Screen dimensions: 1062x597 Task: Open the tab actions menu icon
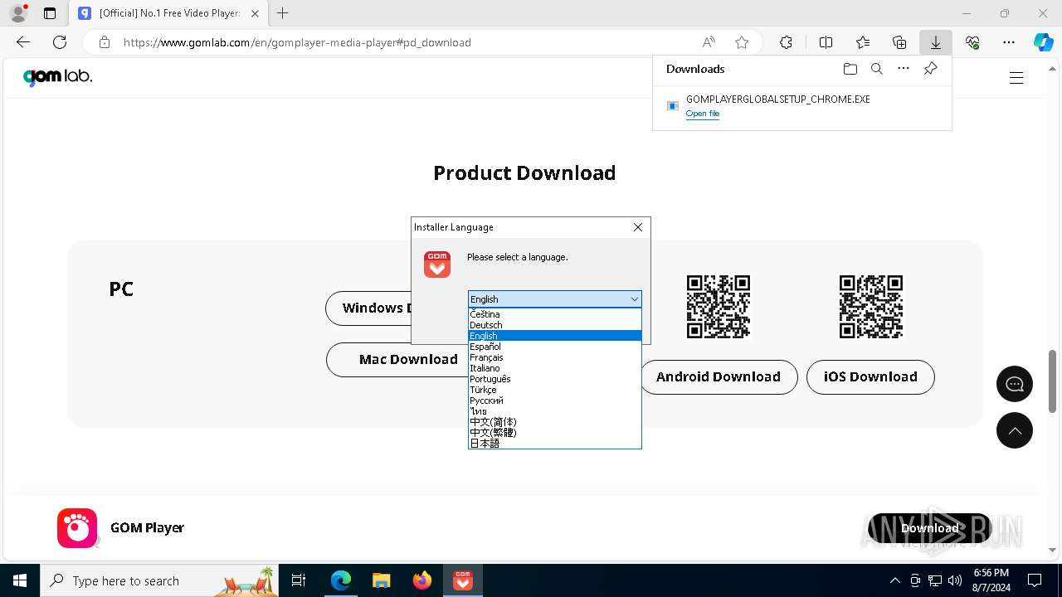point(50,13)
